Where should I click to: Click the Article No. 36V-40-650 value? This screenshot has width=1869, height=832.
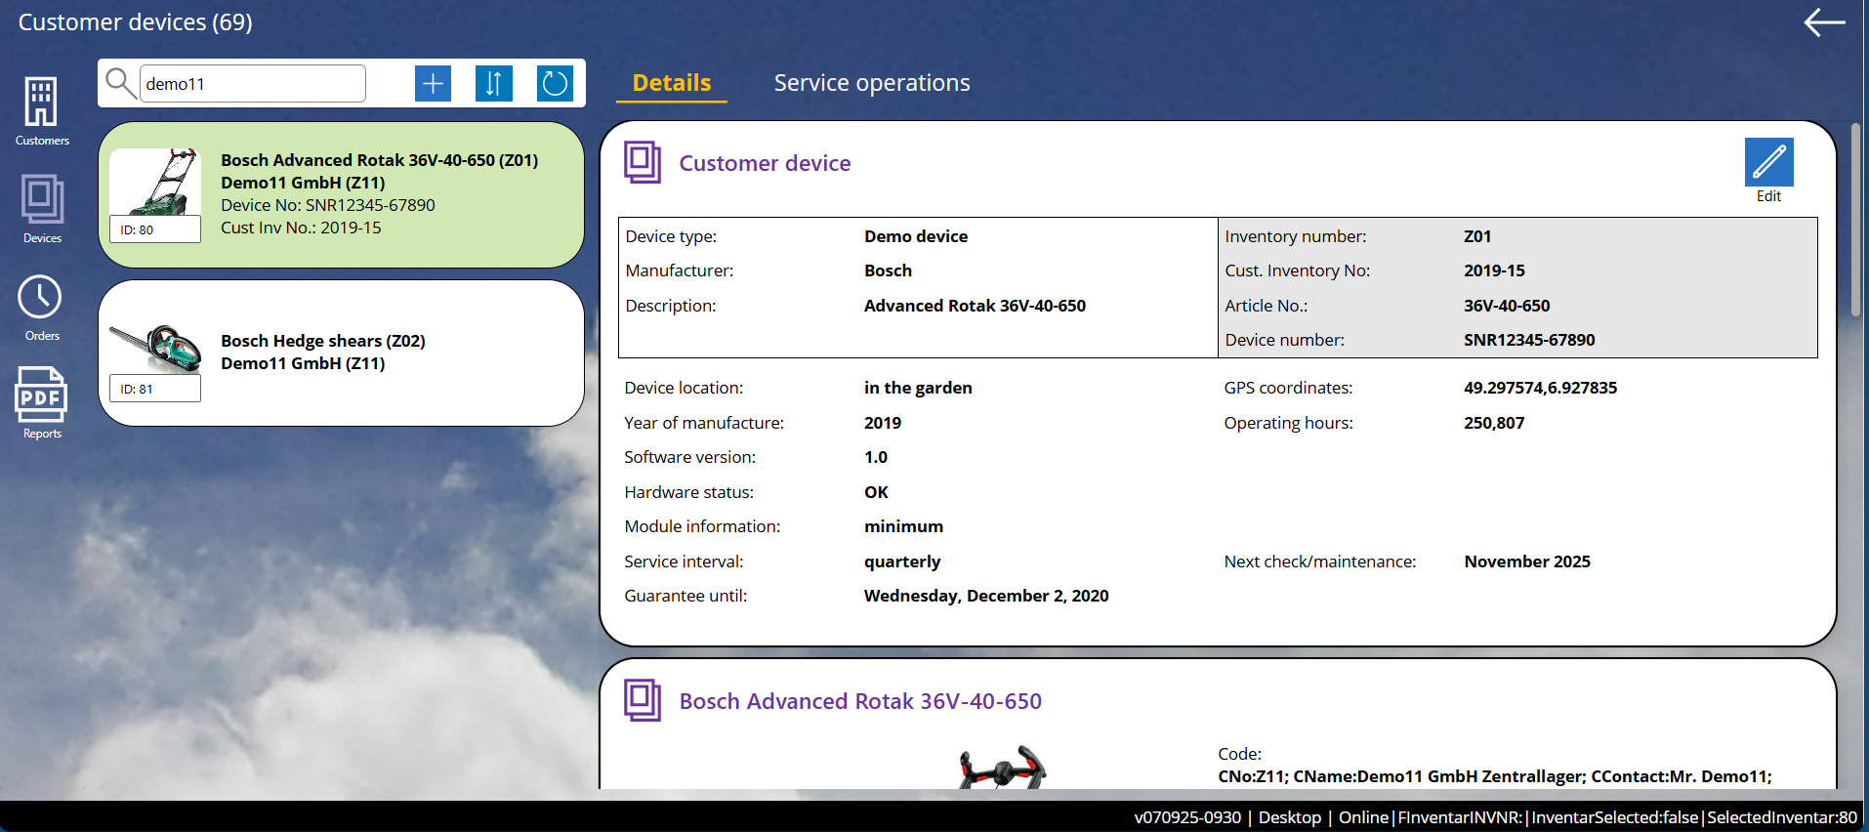click(x=1507, y=306)
